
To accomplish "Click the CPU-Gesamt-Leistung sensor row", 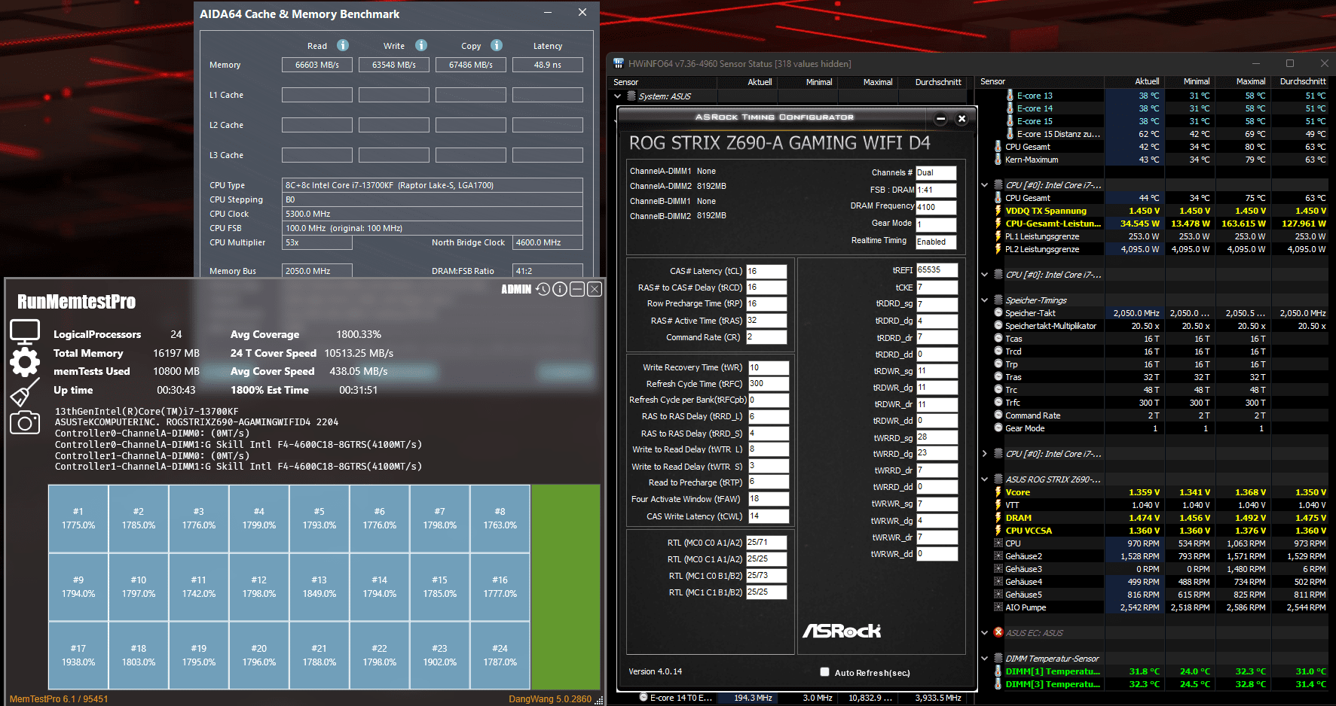I will tap(1160, 224).
